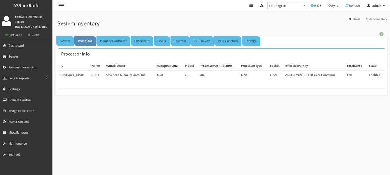Image resolution: width=390 pixels, height=175 pixels.
Task: Open the mail messages icon
Action: [x=251, y=6]
